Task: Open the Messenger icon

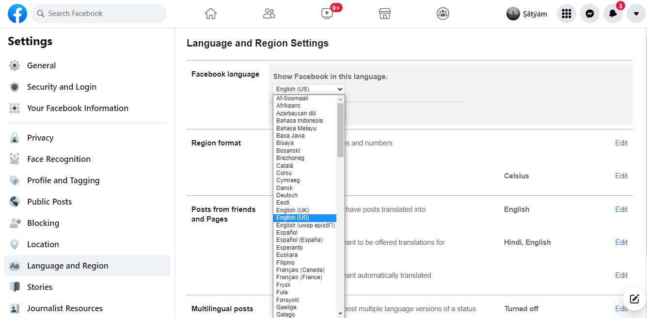Action: tap(590, 14)
